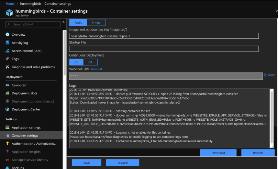Open Application settings menu item
This screenshot has width=278, height=169.
(26, 128)
